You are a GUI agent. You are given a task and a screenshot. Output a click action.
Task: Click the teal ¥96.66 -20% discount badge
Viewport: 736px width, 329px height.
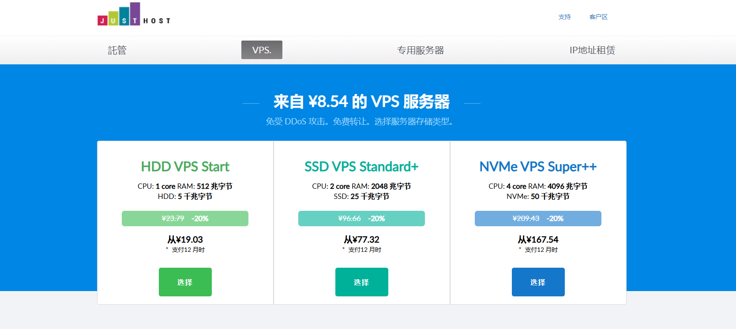tap(361, 218)
